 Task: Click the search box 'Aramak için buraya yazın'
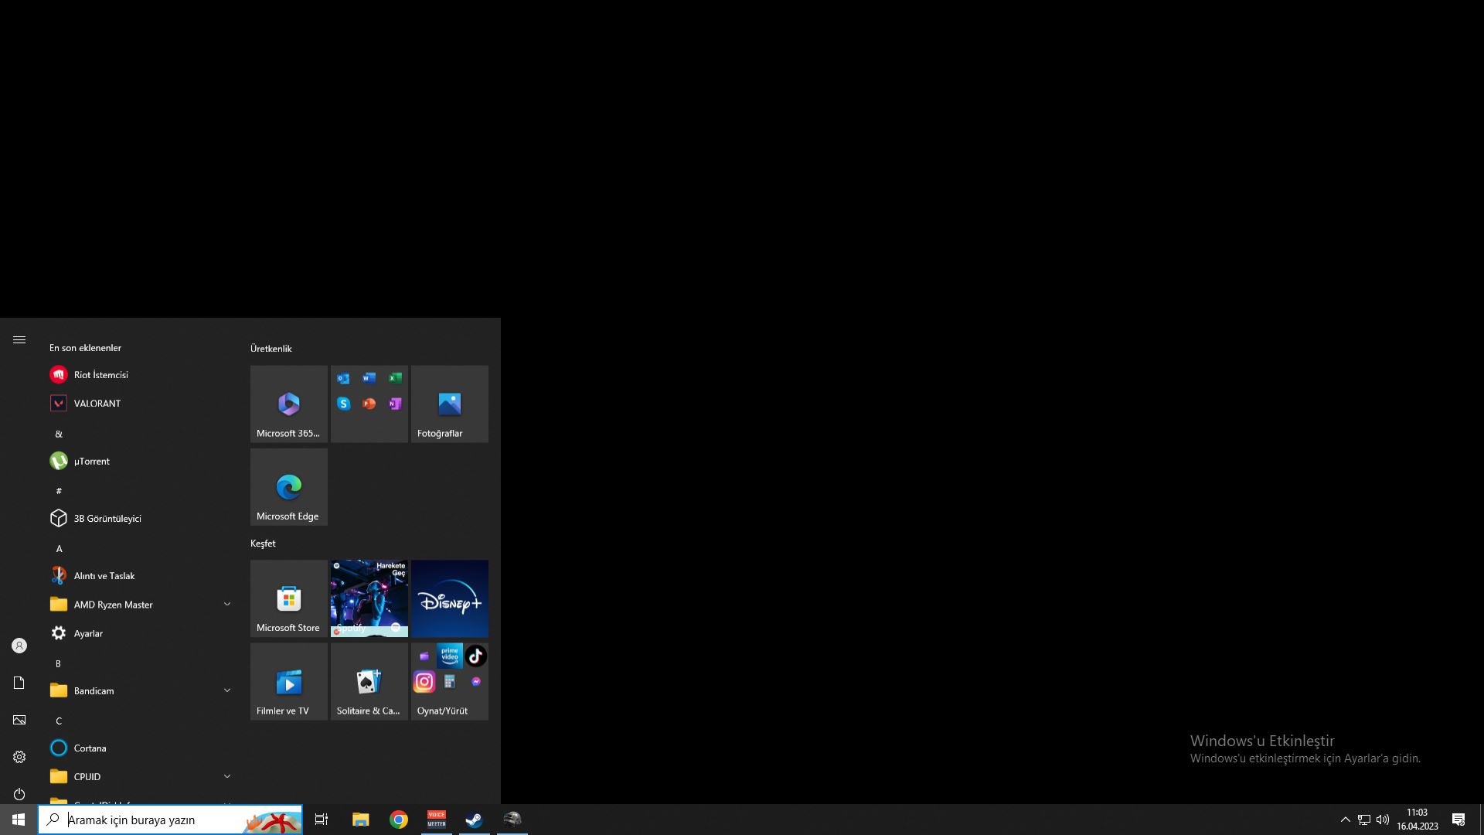pos(170,820)
